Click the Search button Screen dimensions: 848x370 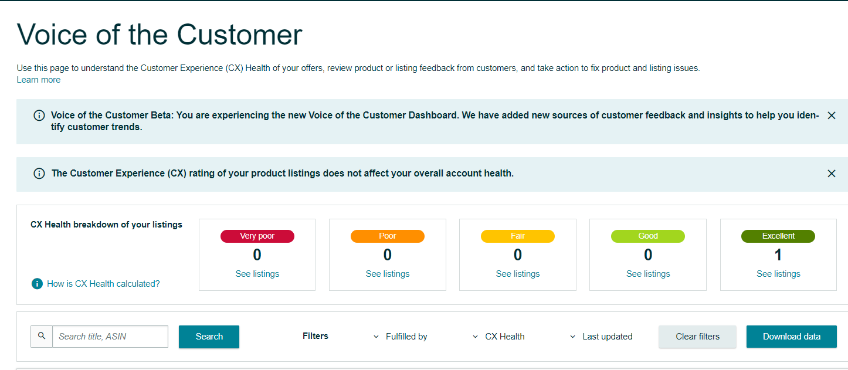coord(209,337)
